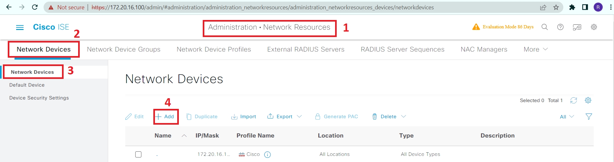Click the table filter funnel icon

(x=589, y=117)
